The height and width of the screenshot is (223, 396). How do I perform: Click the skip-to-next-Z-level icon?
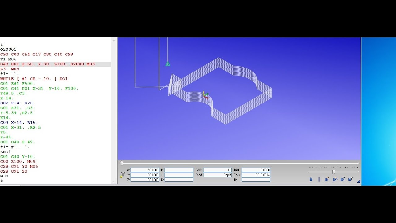click(x=343, y=180)
